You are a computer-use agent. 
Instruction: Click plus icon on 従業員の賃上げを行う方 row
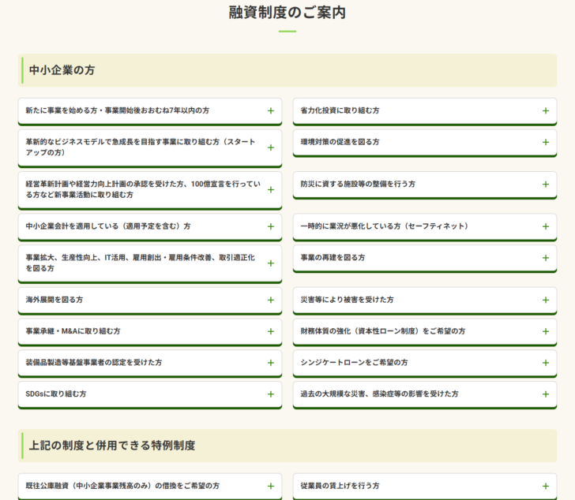coord(546,486)
